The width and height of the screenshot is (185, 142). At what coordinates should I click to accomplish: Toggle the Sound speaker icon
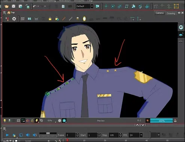click(28, 135)
